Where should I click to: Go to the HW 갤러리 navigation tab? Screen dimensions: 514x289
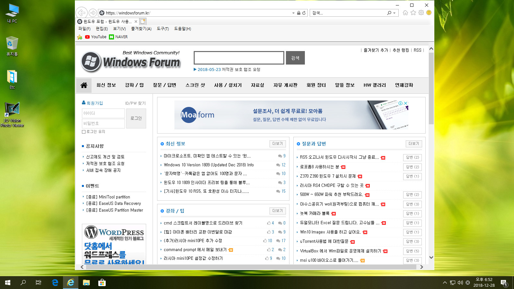[375, 85]
